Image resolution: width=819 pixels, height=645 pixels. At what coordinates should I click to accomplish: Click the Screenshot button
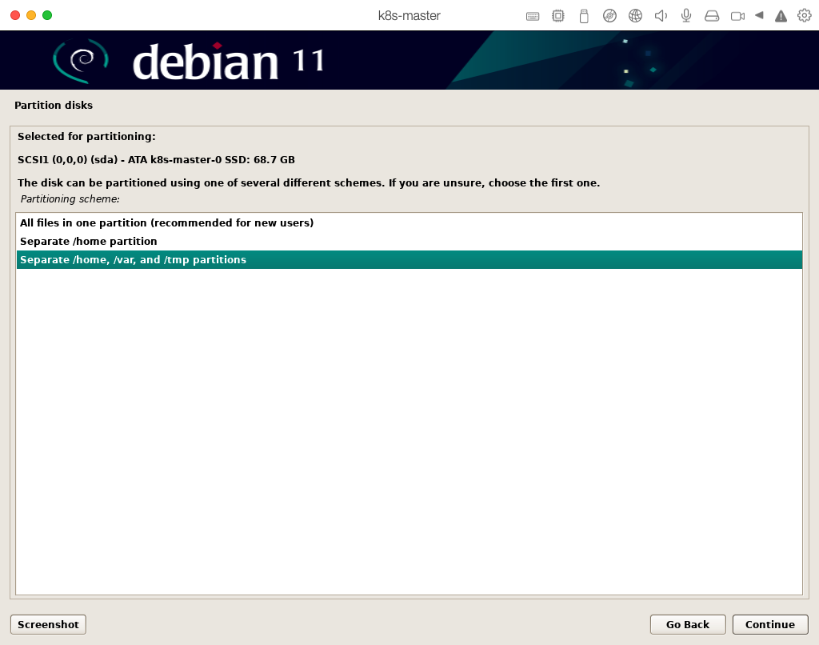click(x=48, y=625)
